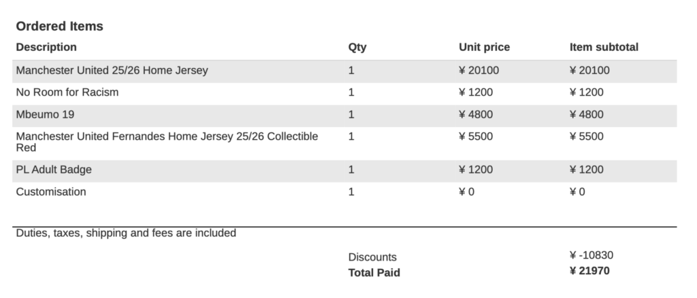
Task: Click the Total Paid label
Action: point(374,273)
